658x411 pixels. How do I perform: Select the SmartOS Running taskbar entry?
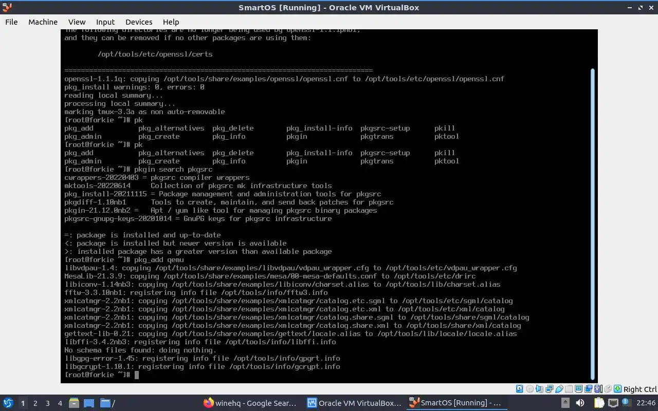click(x=458, y=403)
